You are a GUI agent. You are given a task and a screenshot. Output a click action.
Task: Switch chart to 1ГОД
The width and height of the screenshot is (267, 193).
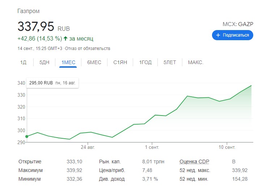tap(145, 62)
